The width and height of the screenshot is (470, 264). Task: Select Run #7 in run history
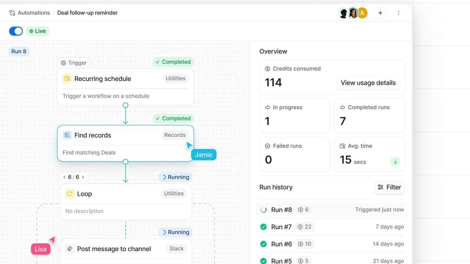pyautogui.click(x=332, y=227)
